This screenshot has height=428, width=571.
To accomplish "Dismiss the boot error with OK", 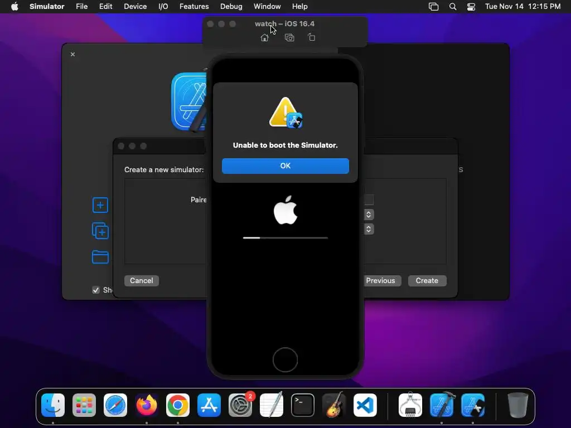I will (285, 166).
